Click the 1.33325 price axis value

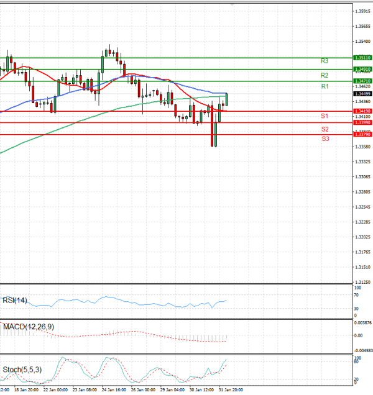pos(362,161)
